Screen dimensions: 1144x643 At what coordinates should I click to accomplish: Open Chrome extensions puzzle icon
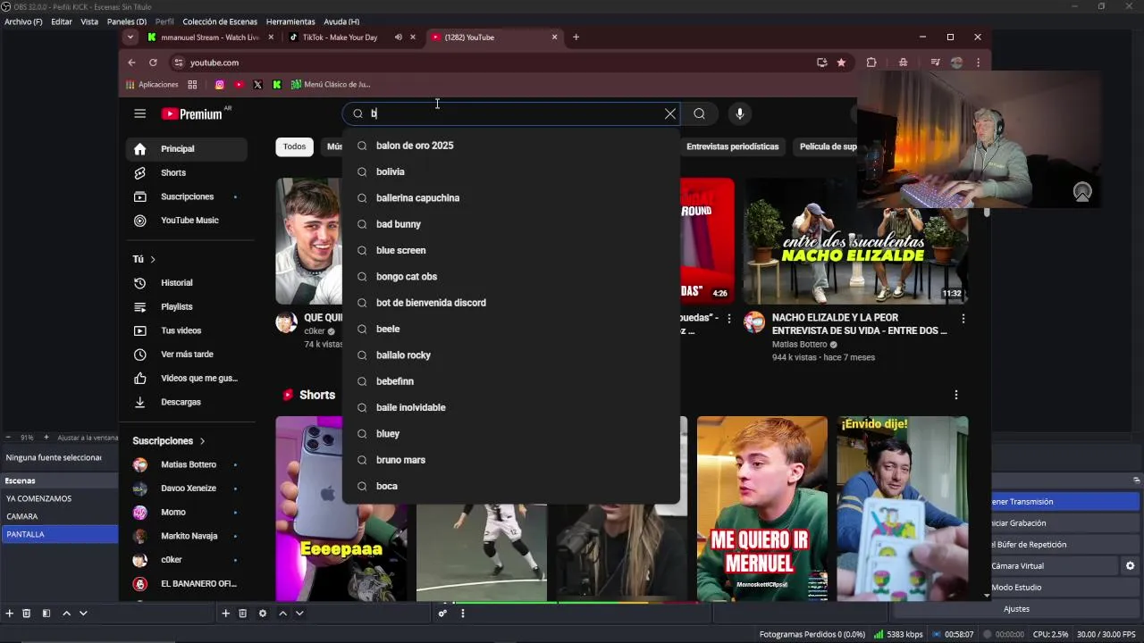871,63
